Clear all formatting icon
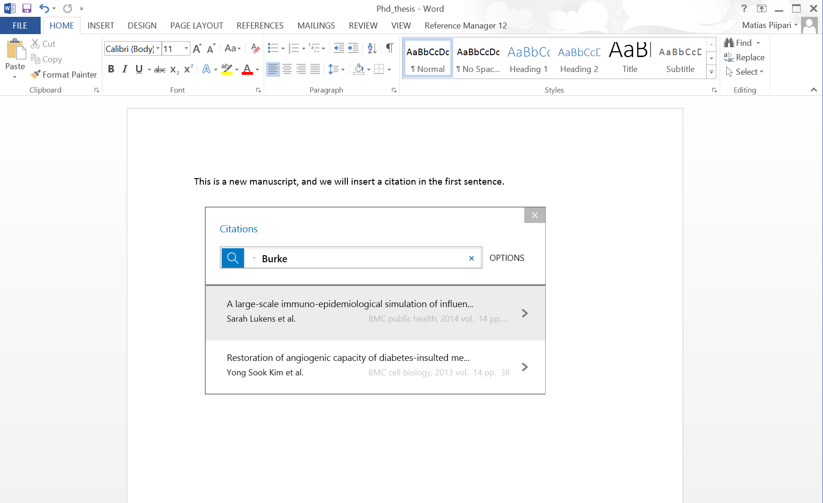This screenshot has height=503, width=823. [255, 48]
